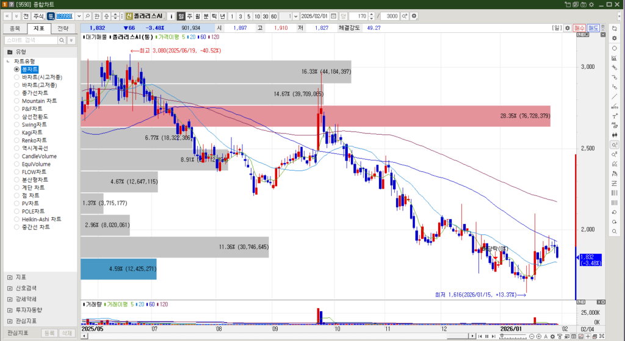The image size is (625, 341).
Task: Open the stock code dropdown arrow
Action: 78,16
